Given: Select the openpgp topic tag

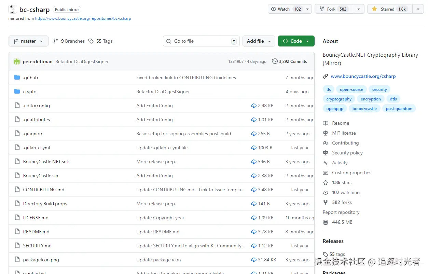Looking at the screenshot, I should 335,109.
